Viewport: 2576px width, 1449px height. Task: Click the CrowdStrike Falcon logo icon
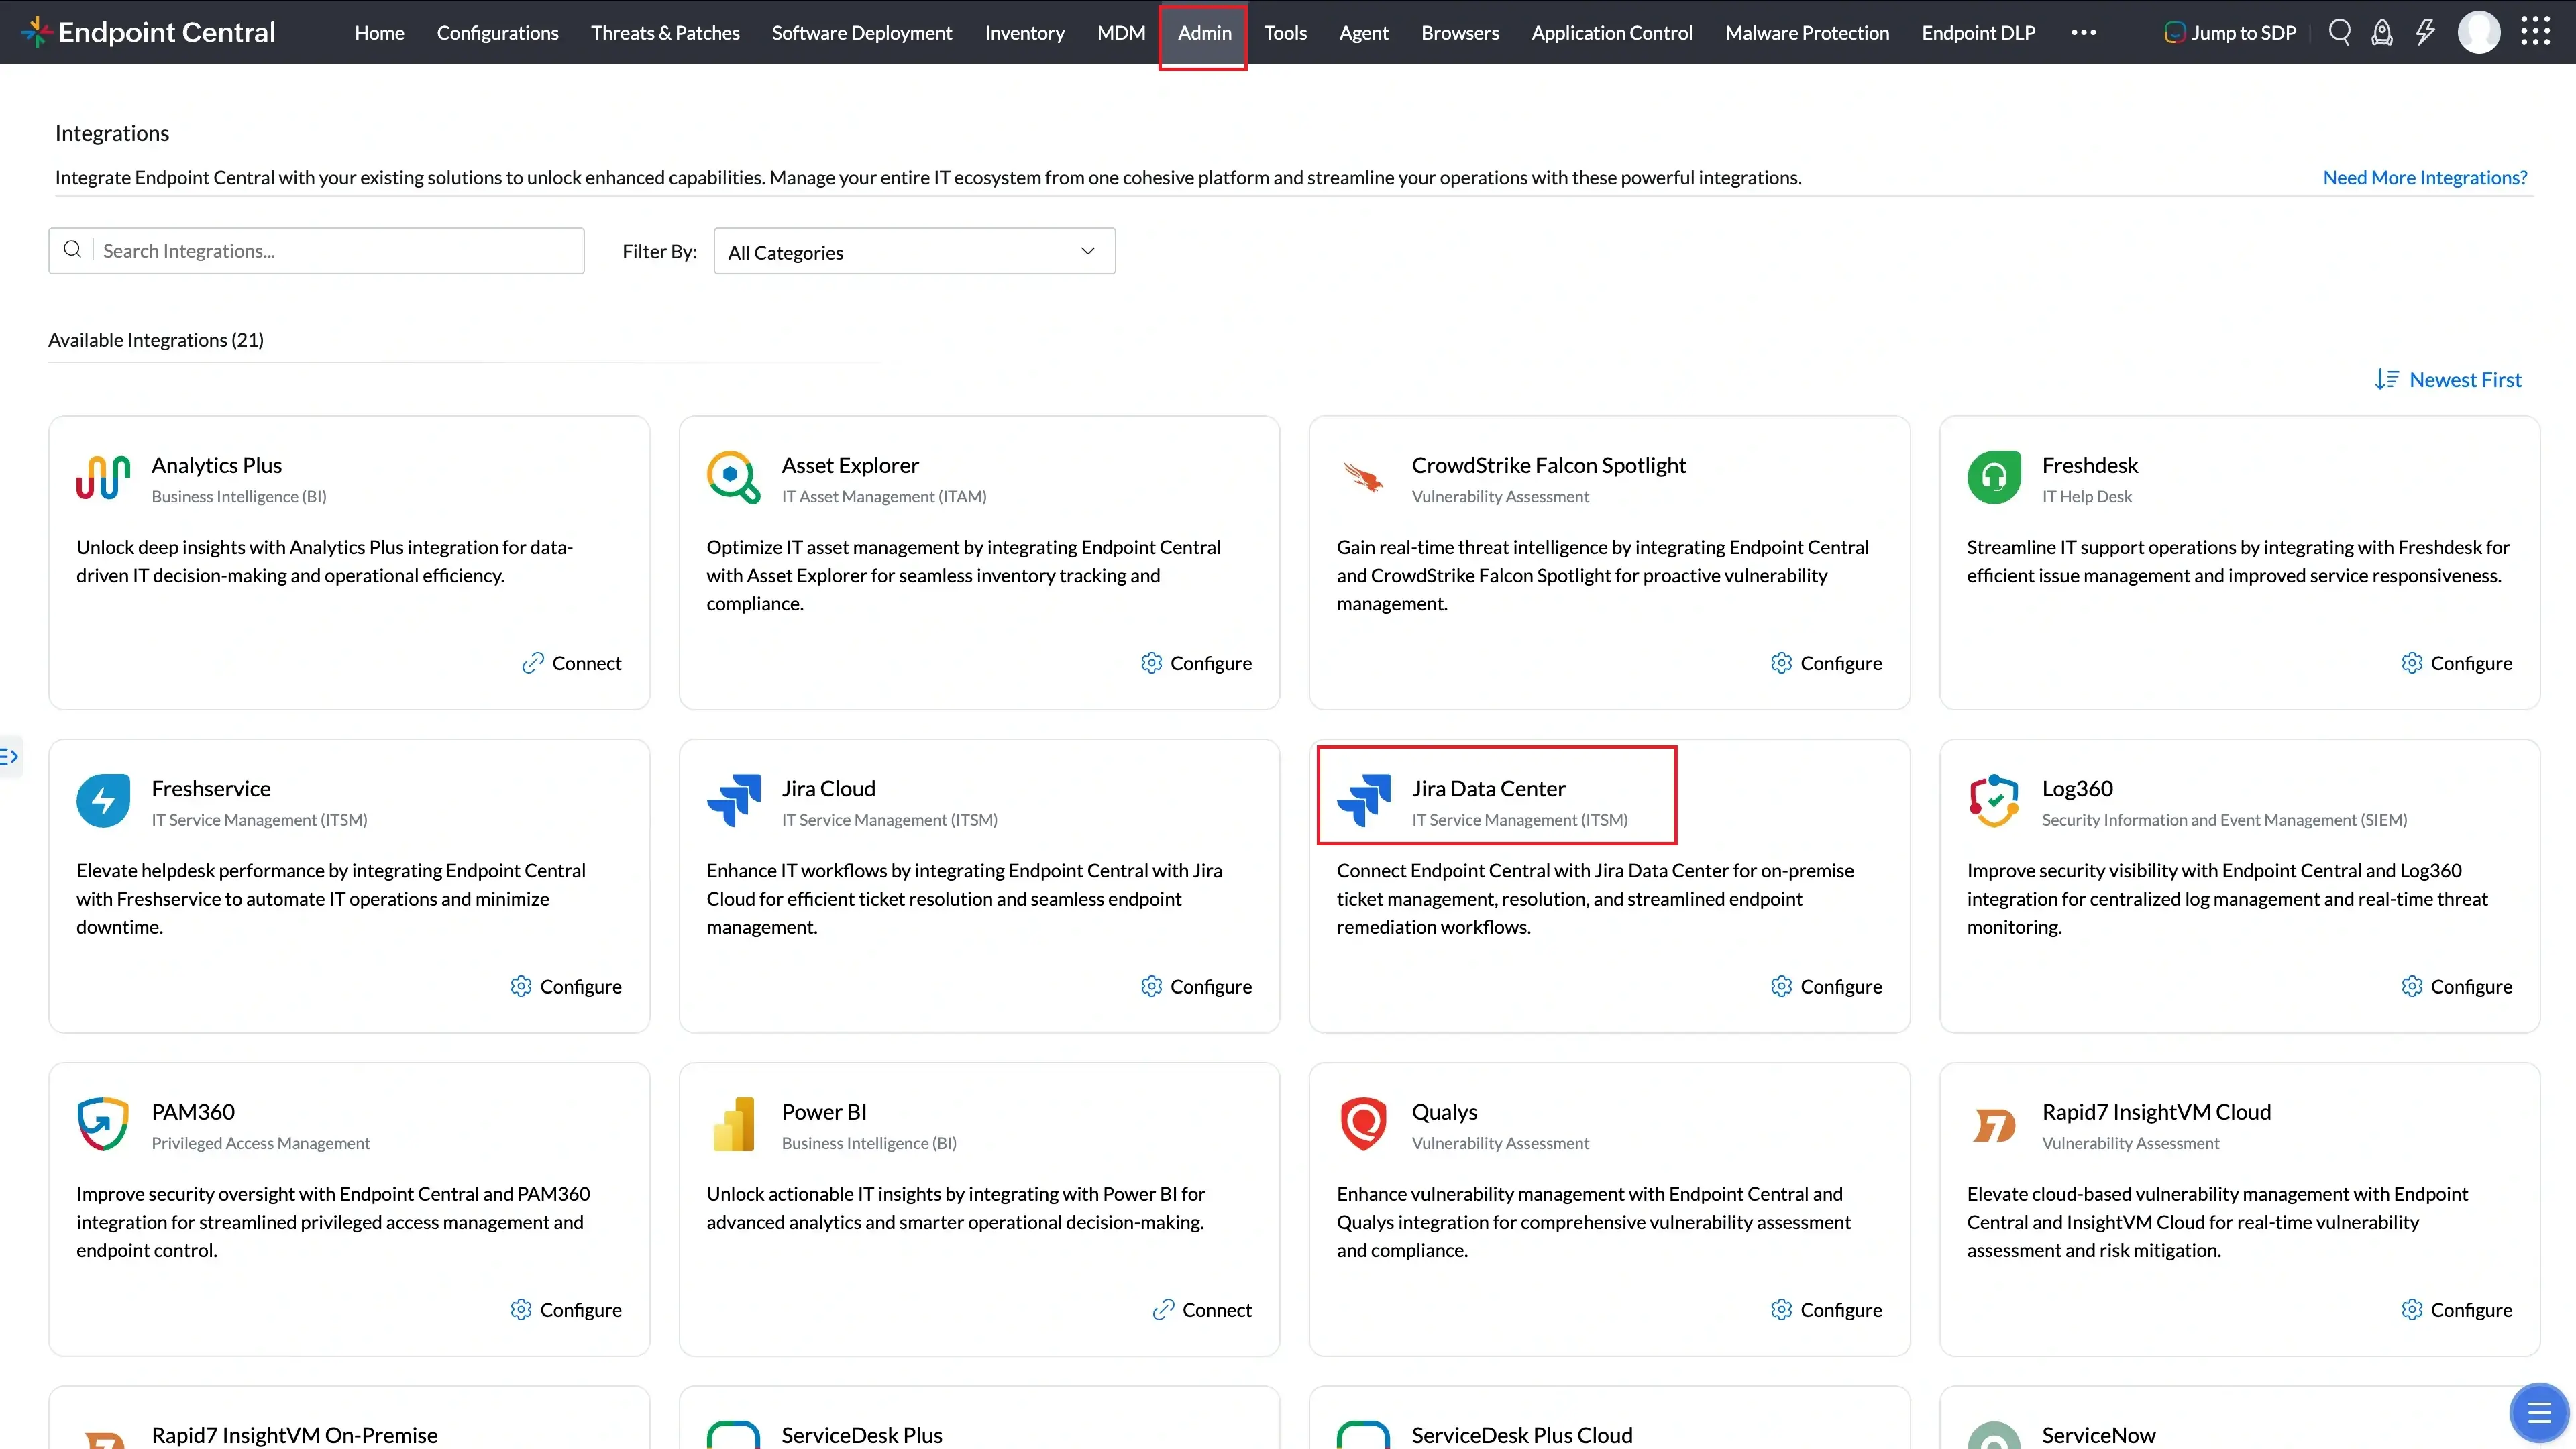1363,477
